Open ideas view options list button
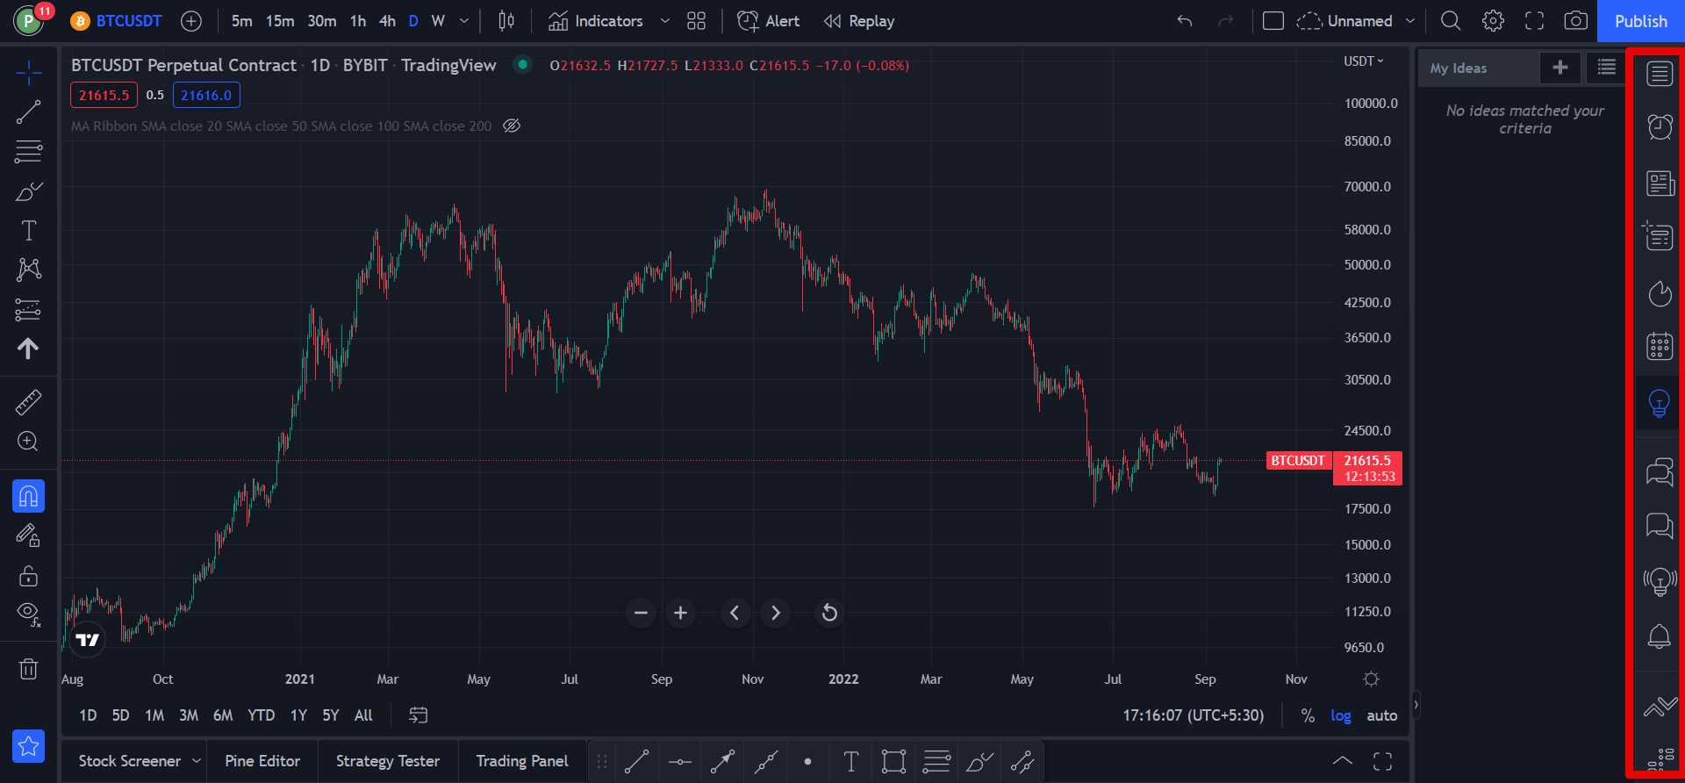 pyautogui.click(x=1606, y=68)
